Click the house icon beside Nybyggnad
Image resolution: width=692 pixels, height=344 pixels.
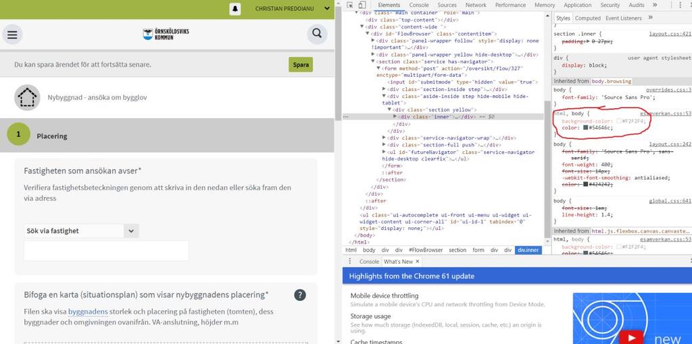(x=27, y=97)
